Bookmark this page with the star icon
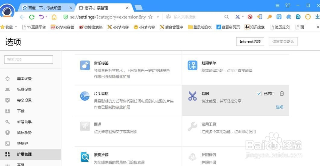The image size is (320, 166). [150, 17]
